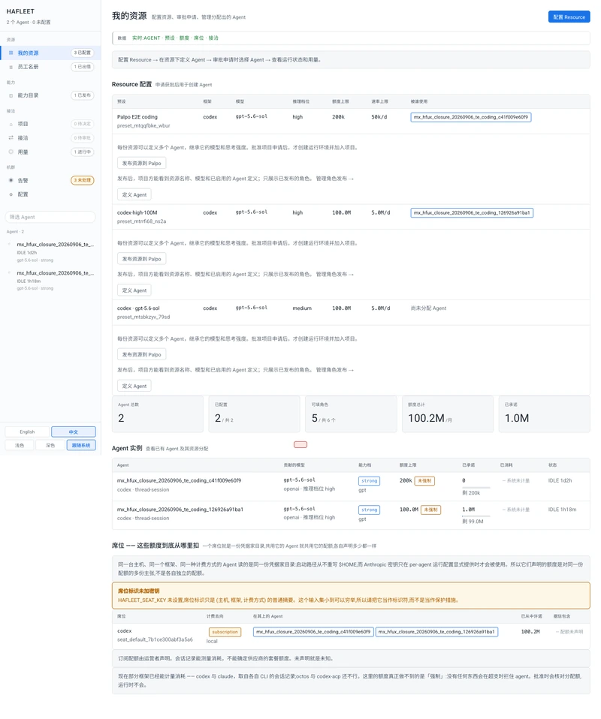Click agent chip 126926a91ba1 in codex-high-100M row
The height and width of the screenshot is (719, 601).
[x=472, y=212]
